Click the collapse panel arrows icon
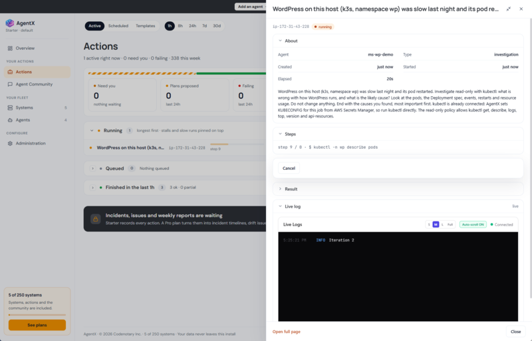This screenshot has height=341, width=532. tap(508, 9)
